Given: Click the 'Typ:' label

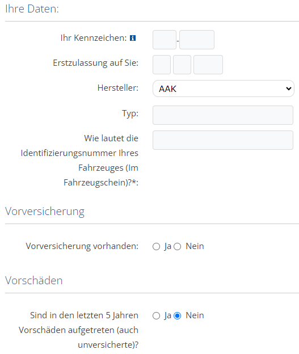Looking at the screenshot, I should coord(130,113).
